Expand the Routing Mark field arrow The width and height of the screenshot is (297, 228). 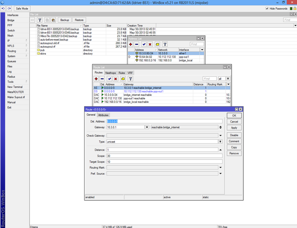220,168
